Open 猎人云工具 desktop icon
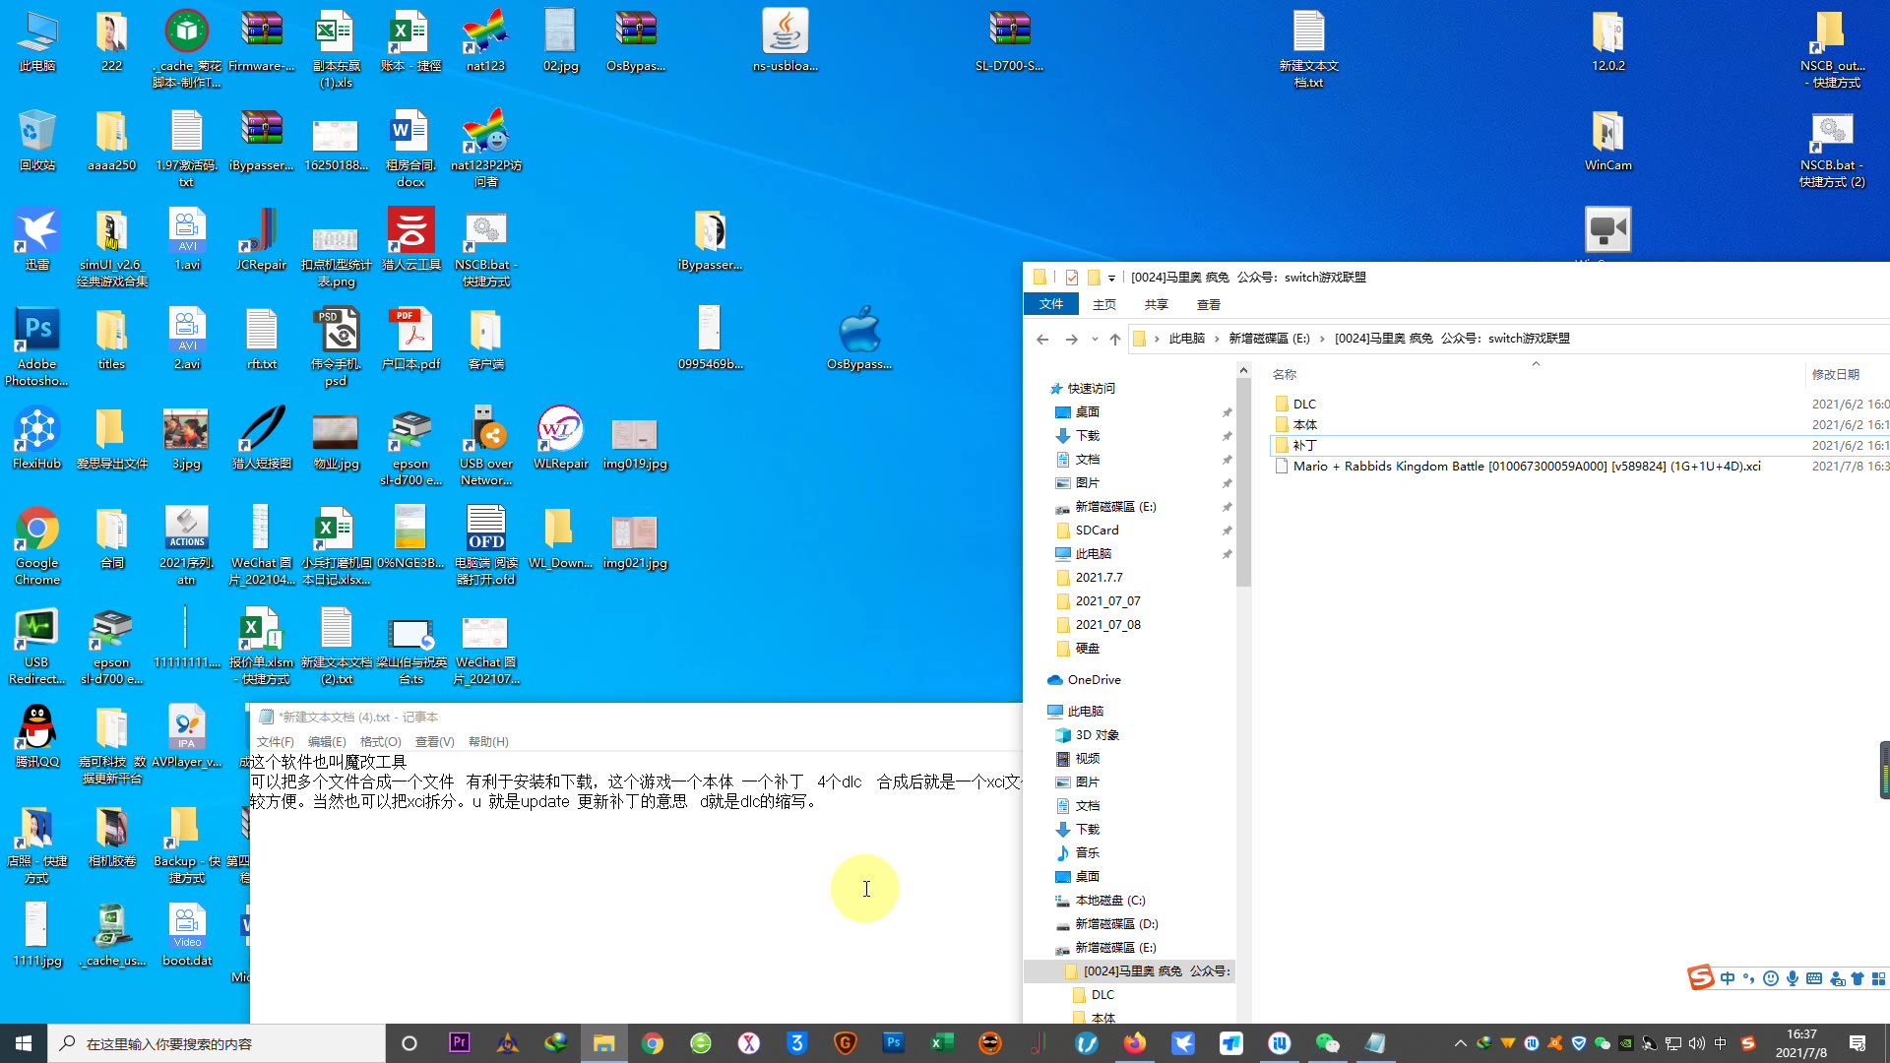Screen dimensions: 1890x1063 411,239
